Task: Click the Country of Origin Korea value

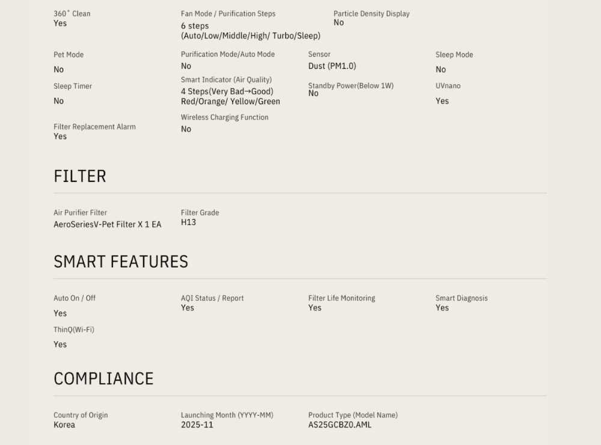Action: (x=64, y=425)
